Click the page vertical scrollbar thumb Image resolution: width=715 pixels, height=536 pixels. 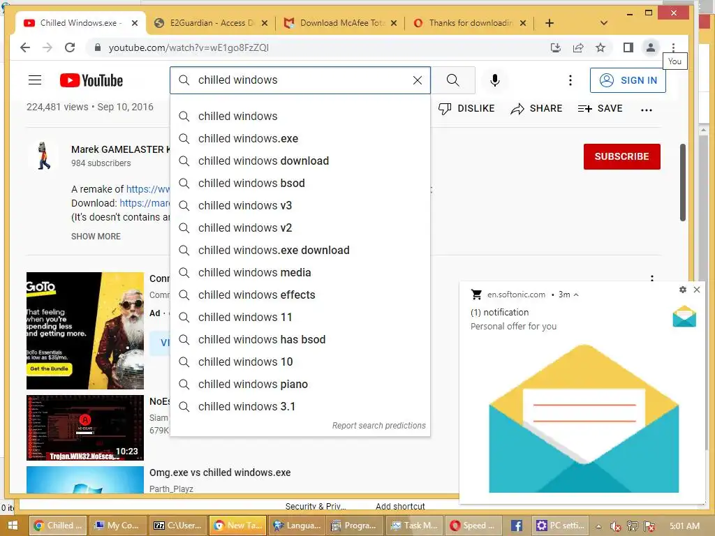point(683,182)
